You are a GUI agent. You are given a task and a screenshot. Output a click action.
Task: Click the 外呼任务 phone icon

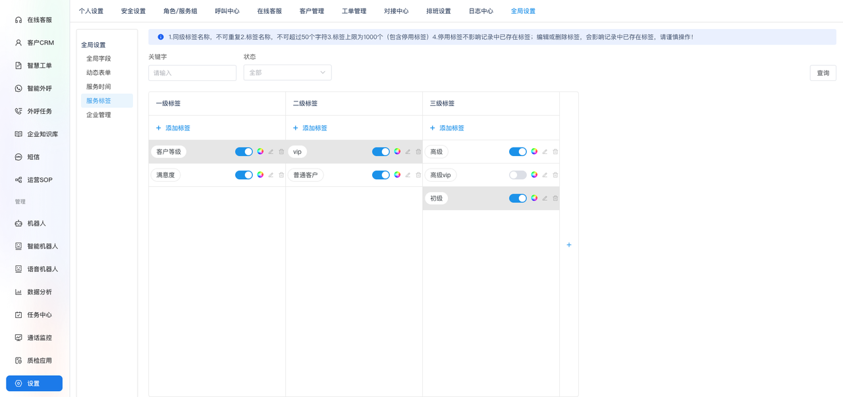pyautogui.click(x=18, y=111)
